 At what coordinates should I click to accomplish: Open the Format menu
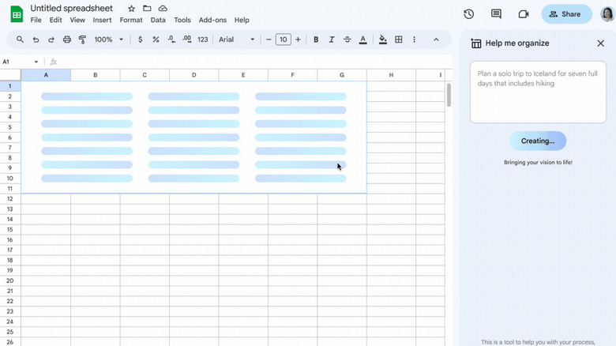[130, 21]
